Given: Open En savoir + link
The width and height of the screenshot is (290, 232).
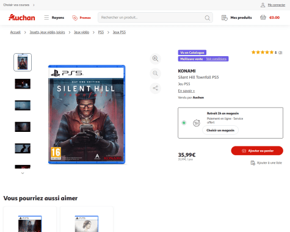Looking at the screenshot, I should point(186,91).
